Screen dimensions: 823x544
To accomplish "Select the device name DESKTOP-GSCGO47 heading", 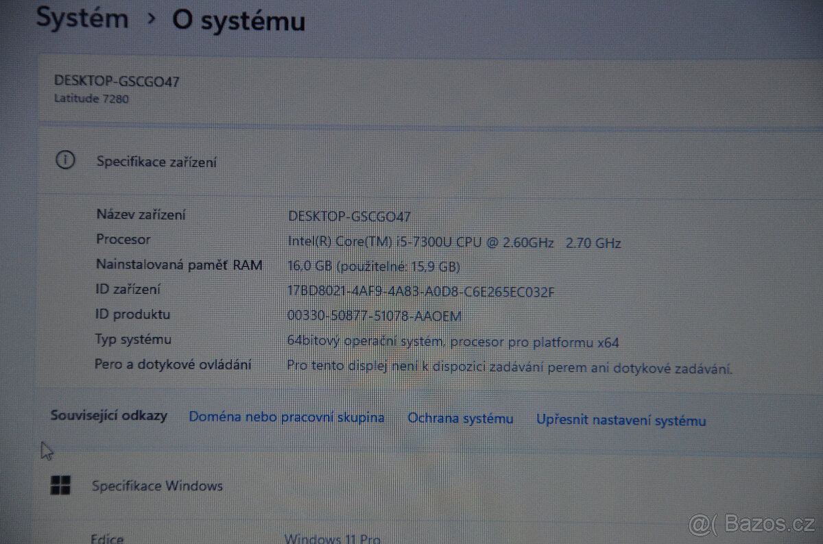I will point(117,81).
